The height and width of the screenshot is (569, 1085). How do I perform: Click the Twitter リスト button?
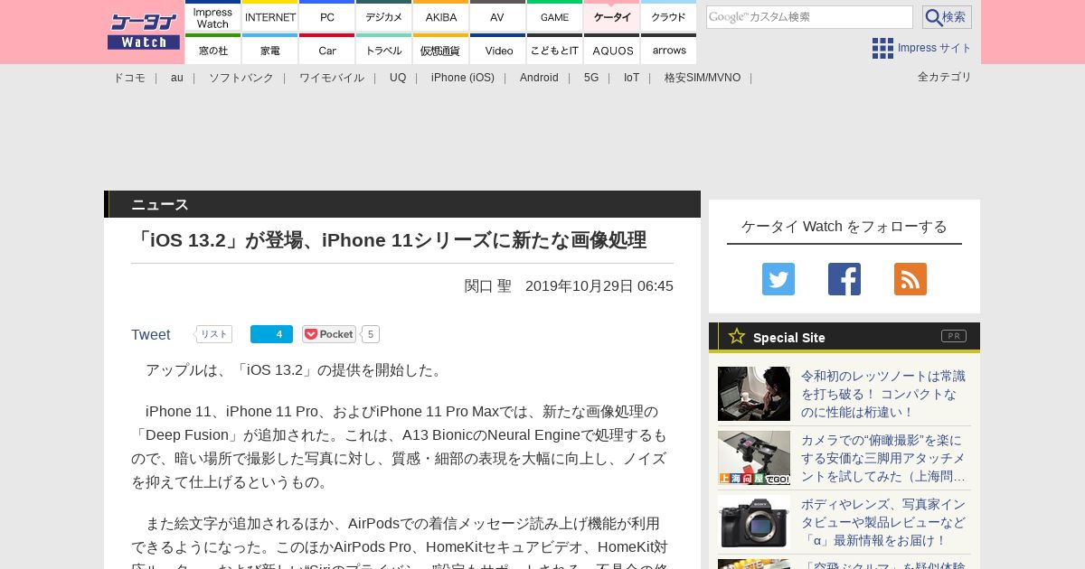click(x=214, y=334)
